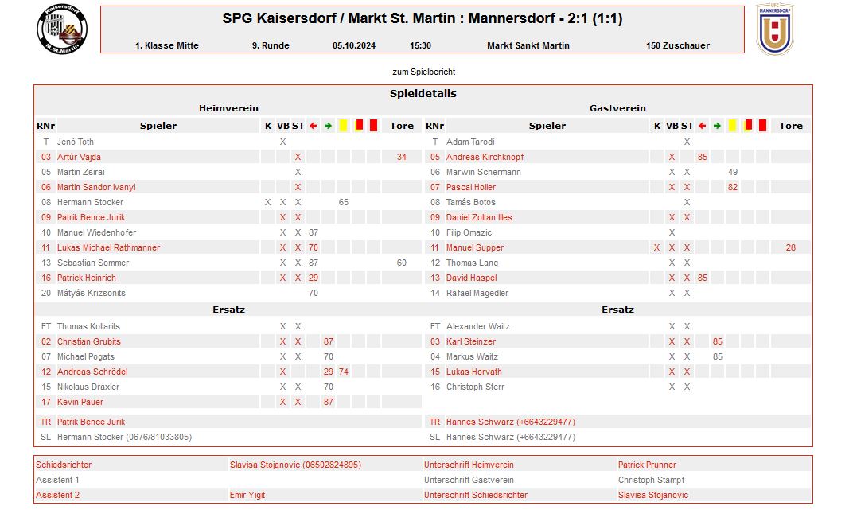
Task: Click Assistent 2 name Emir Yigit
Action: tap(247, 496)
